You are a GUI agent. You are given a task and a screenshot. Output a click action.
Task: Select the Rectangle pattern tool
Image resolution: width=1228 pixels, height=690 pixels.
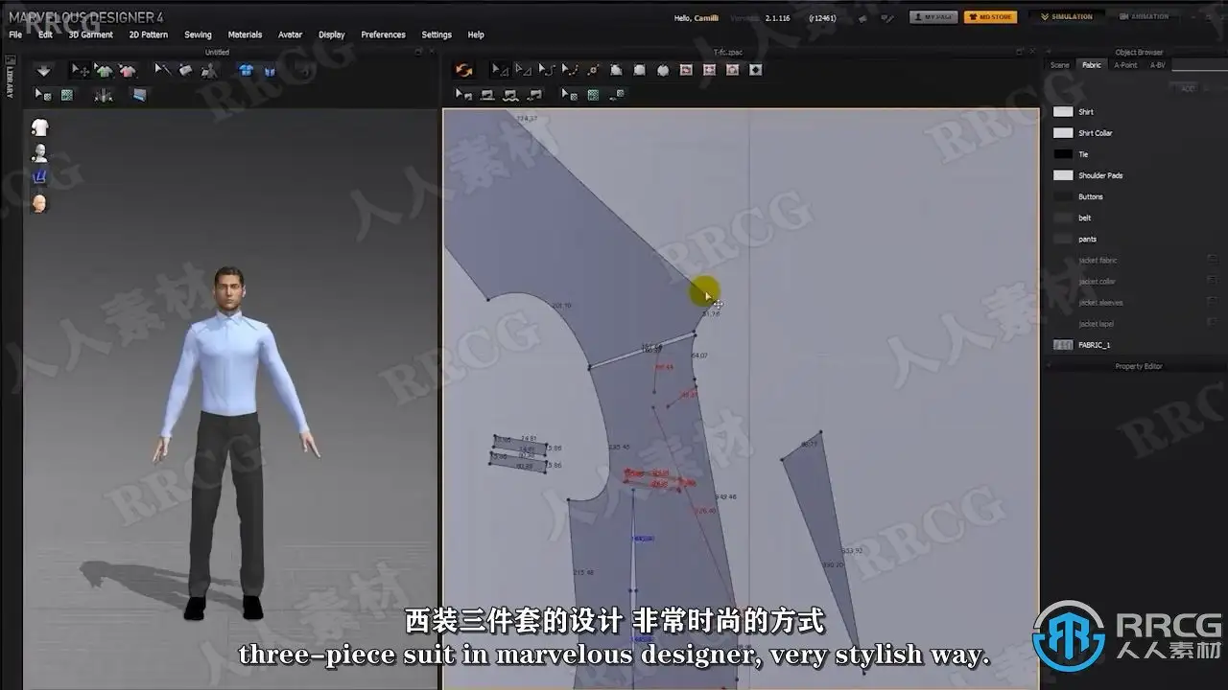[639, 70]
